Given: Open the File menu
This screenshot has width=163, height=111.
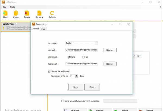Looking at the screenshot, I should (5, 7).
